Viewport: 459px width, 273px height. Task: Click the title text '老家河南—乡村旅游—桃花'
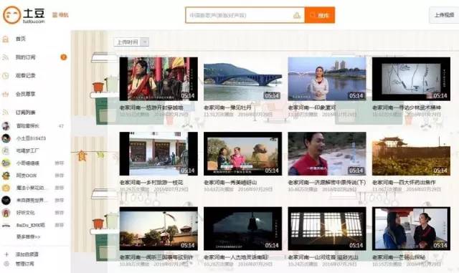[151, 183]
